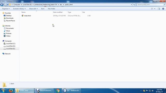This screenshot has height=93, width=166.
Task: Sort by the Type column header
Action: coord(69,12)
